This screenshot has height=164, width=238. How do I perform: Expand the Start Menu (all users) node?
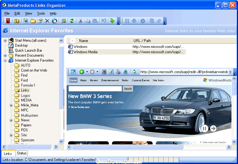coord(5,40)
